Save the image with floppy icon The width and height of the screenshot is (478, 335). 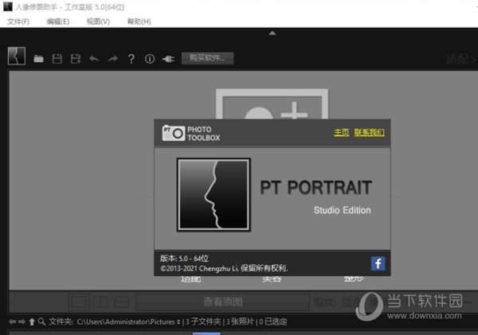point(57,58)
